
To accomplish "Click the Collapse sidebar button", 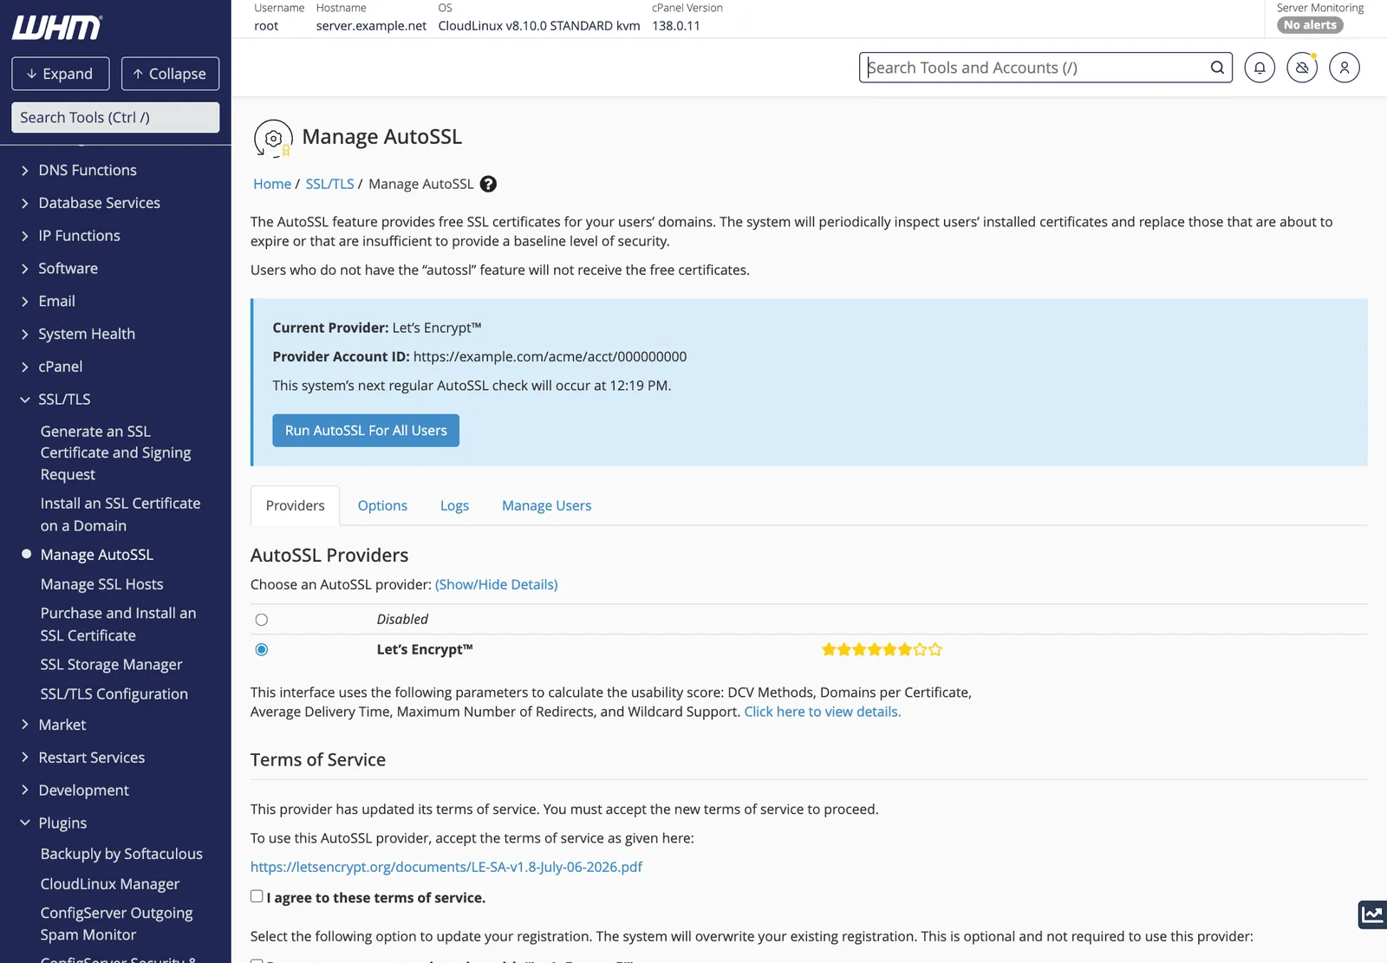I will [170, 74].
